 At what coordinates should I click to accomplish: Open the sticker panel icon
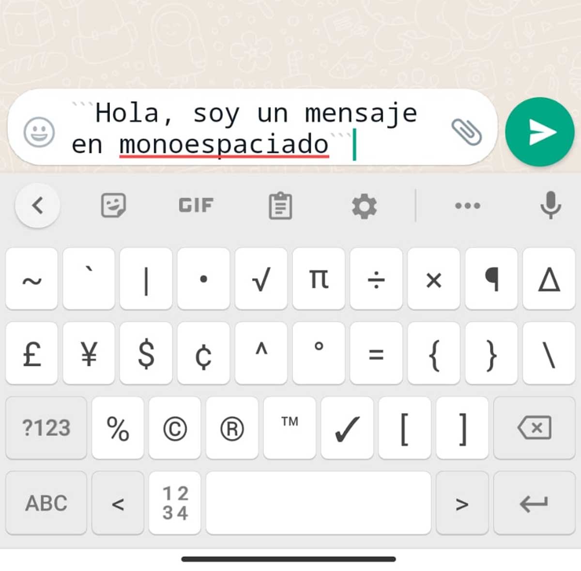(x=113, y=206)
